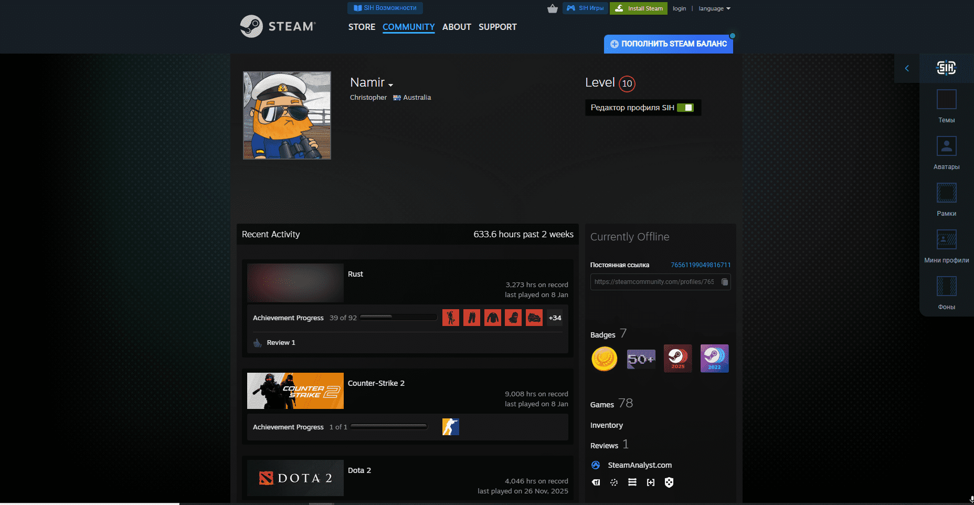Expand the dropdown next to the name Namir
Image resolution: width=974 pixels, height=505 pixels.
pyautogui.click(x=391, y=84)
